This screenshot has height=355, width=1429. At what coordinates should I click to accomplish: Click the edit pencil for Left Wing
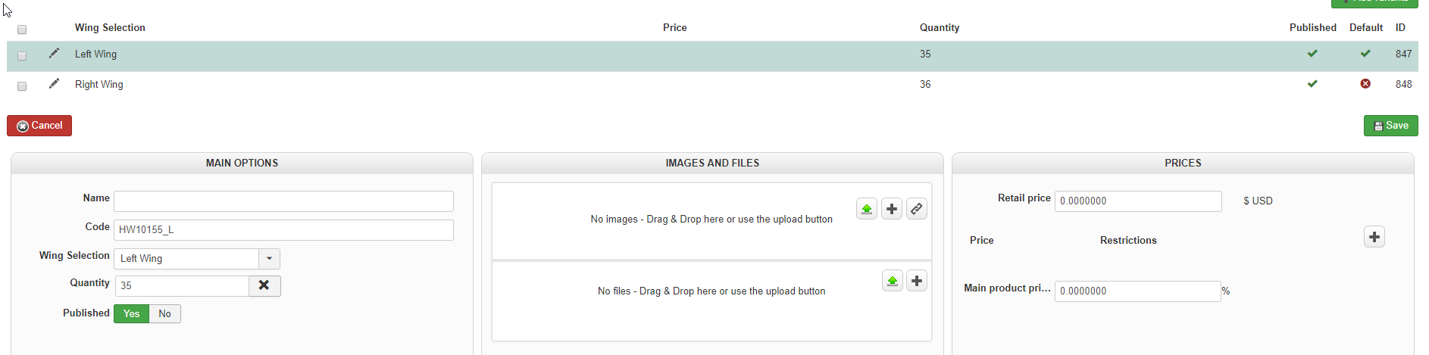point(54,54)
